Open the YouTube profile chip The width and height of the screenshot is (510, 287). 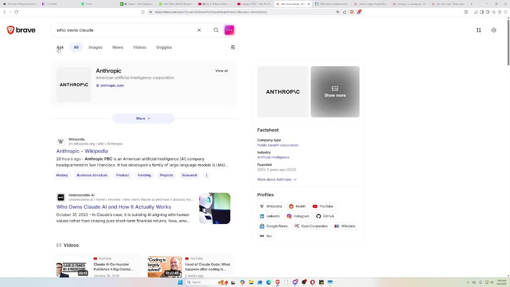pyautogui.click(x=323, y=206)
